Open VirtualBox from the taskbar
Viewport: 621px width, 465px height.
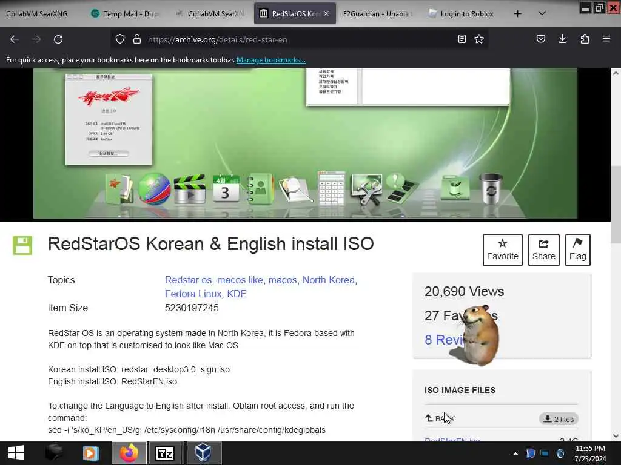(203, 453)
